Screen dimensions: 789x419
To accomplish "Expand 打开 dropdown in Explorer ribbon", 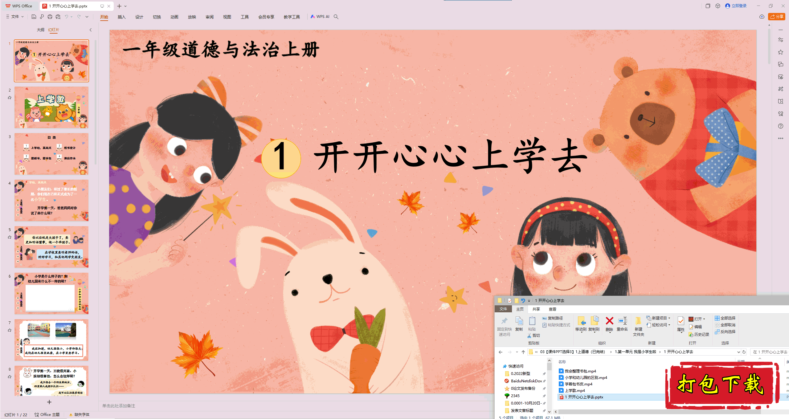I will [x=704, y=319].
